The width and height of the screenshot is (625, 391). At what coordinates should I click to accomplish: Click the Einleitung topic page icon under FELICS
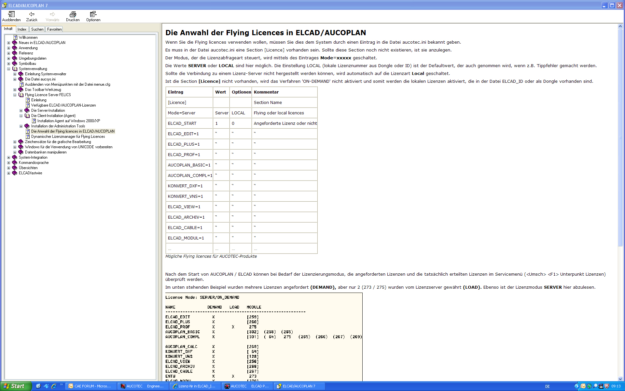(28, 100)
